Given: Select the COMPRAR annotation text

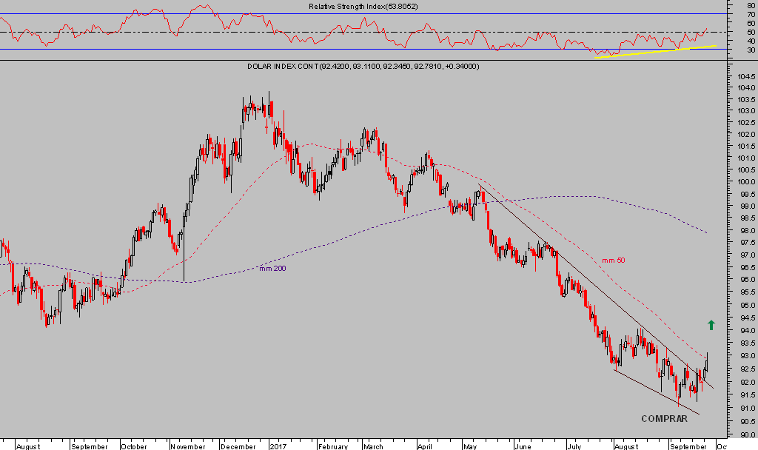Looking at the screenshot, I should point(664,418).
